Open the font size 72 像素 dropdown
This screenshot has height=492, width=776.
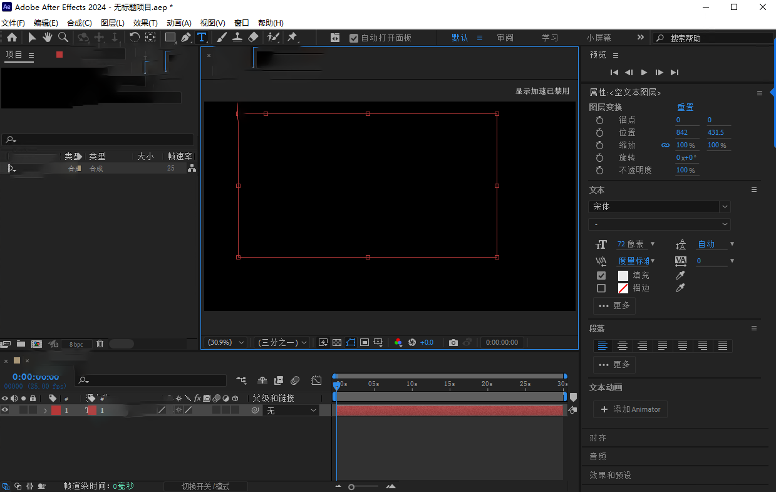click(653, 244)
